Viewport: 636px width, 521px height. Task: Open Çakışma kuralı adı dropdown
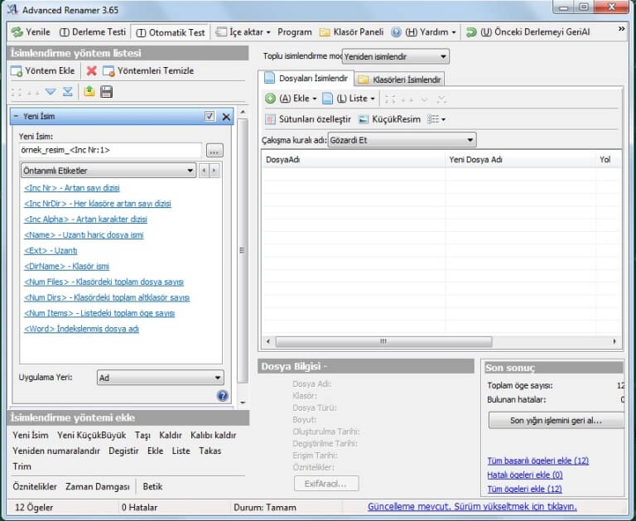pyautogui.click(x=402, y=140)
